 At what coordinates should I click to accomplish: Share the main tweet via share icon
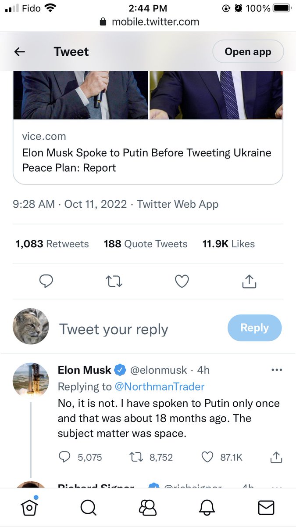tap(249, 281)
